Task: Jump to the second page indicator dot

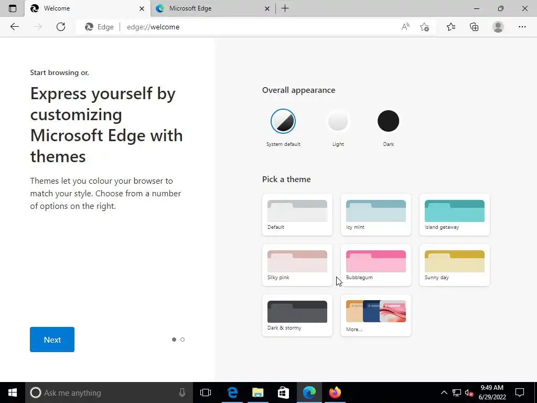Action: coord(182,340)
